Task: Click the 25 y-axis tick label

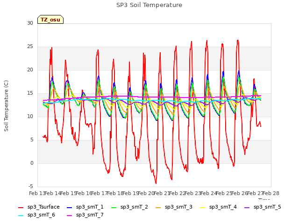Action: 30,47
